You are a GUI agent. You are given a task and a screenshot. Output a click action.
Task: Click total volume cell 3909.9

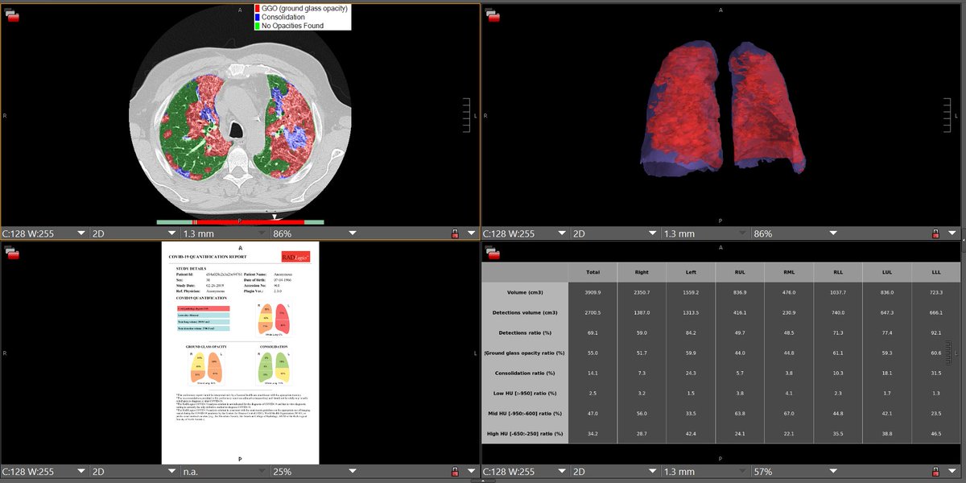pyautogui.click(x=594, y=293)
